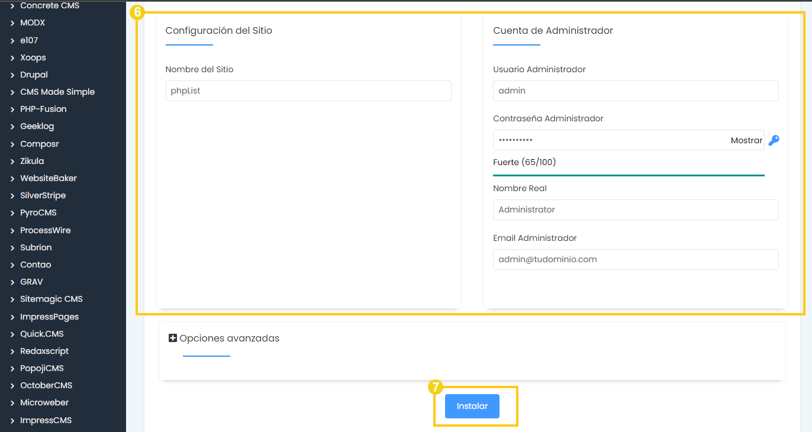Click the key icon to generate password
812x432 pixels.
pos(774,140)
